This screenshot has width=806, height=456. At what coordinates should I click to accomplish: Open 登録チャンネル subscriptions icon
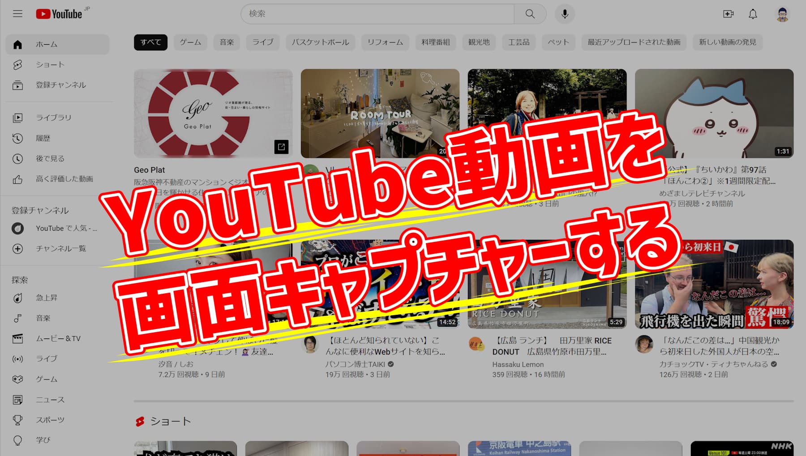point(17,85)
